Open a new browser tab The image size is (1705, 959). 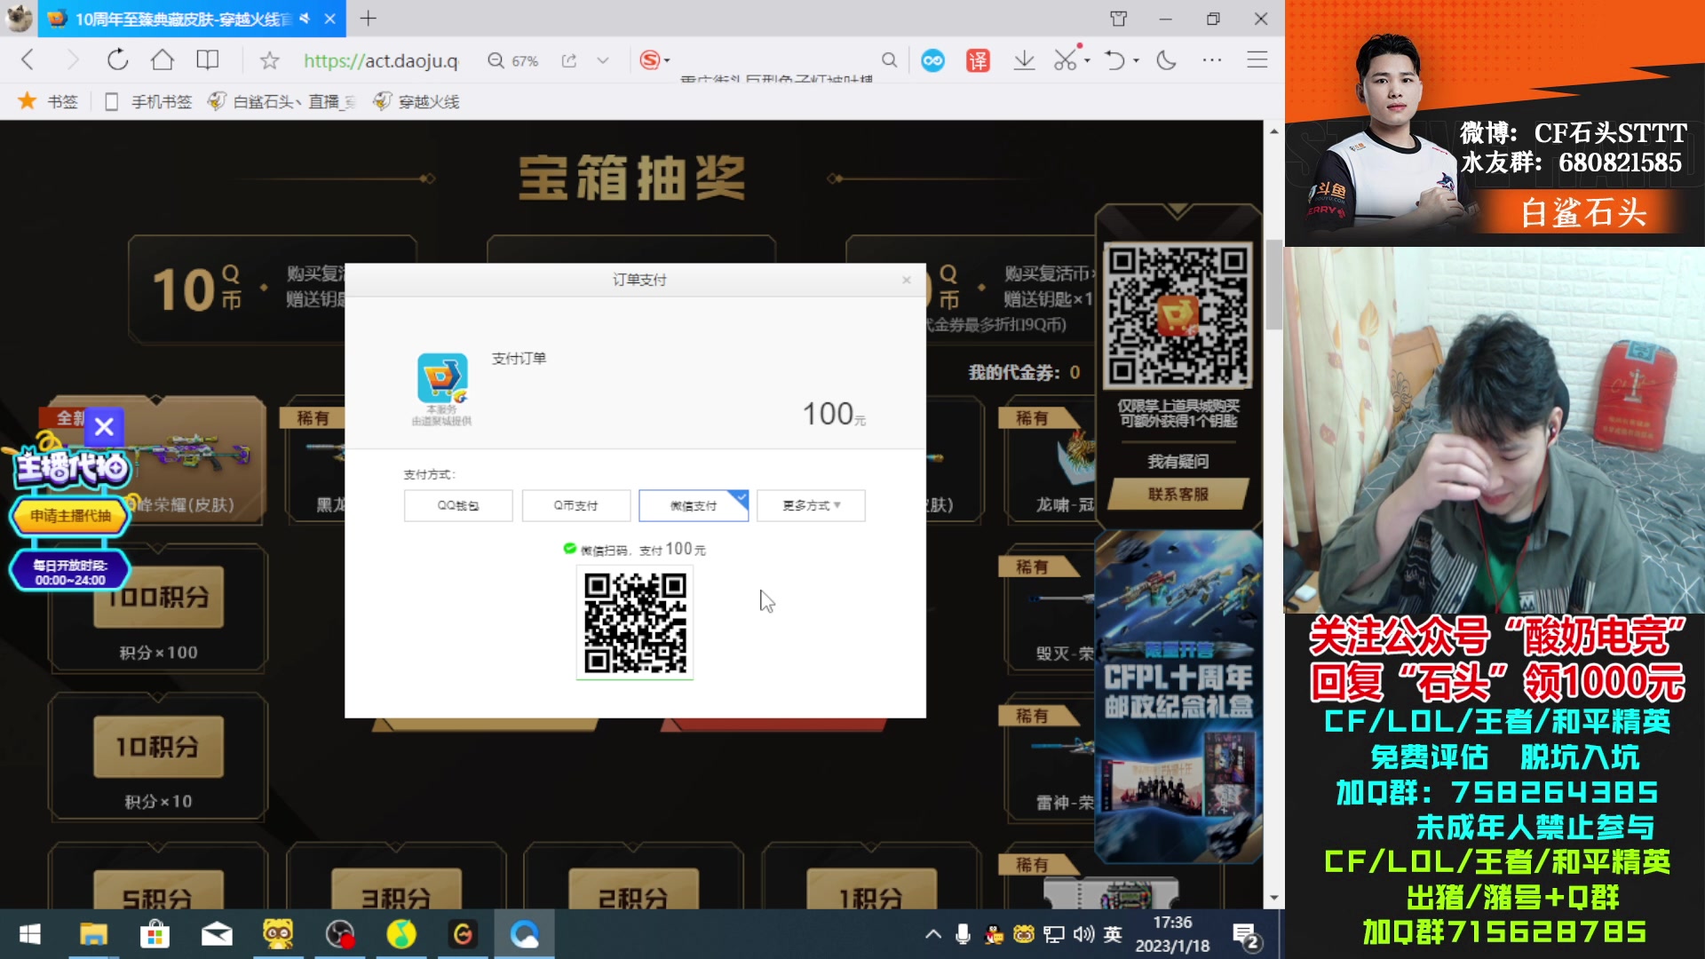click(369, 19)
